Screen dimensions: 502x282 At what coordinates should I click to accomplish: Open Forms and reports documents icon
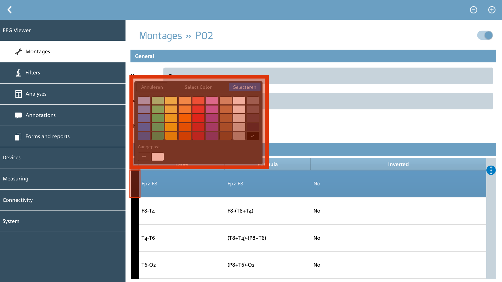(18, 136)
